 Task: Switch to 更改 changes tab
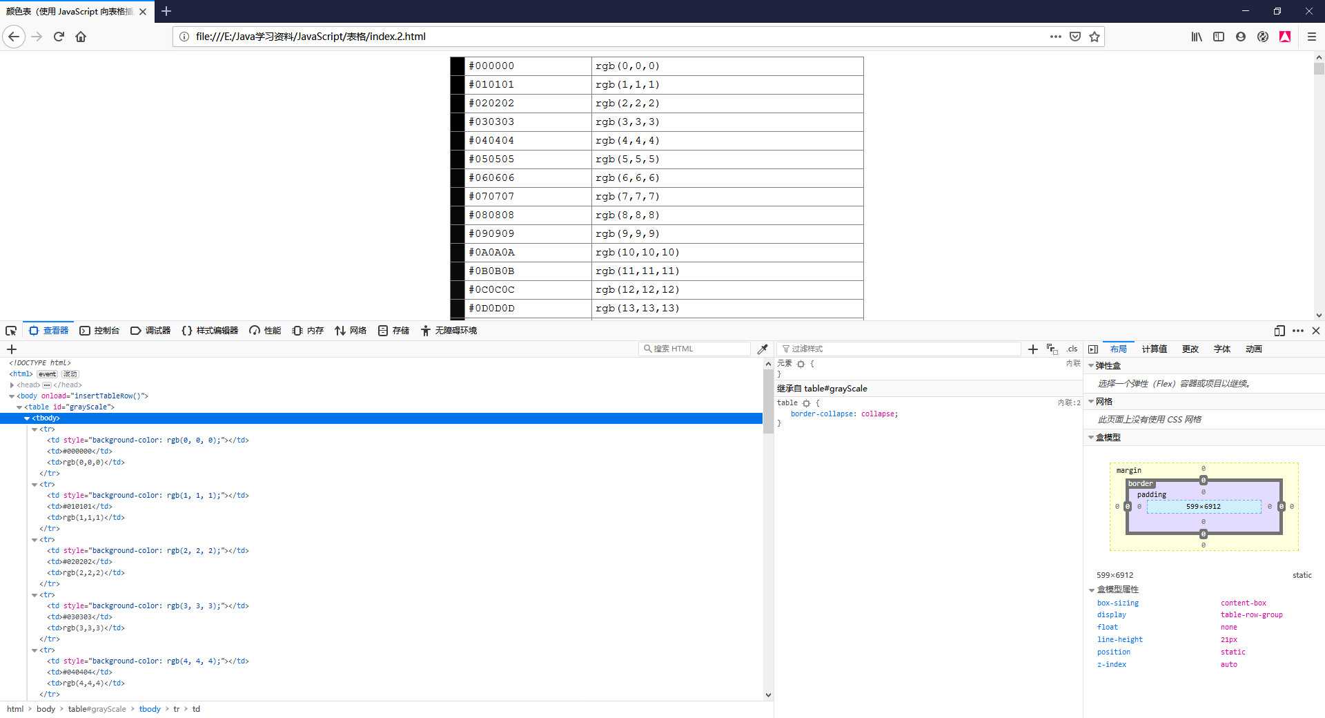point(1190,349)
